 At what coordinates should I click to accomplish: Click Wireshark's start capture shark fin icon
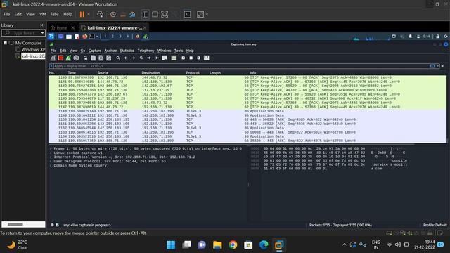coord(53,58)
